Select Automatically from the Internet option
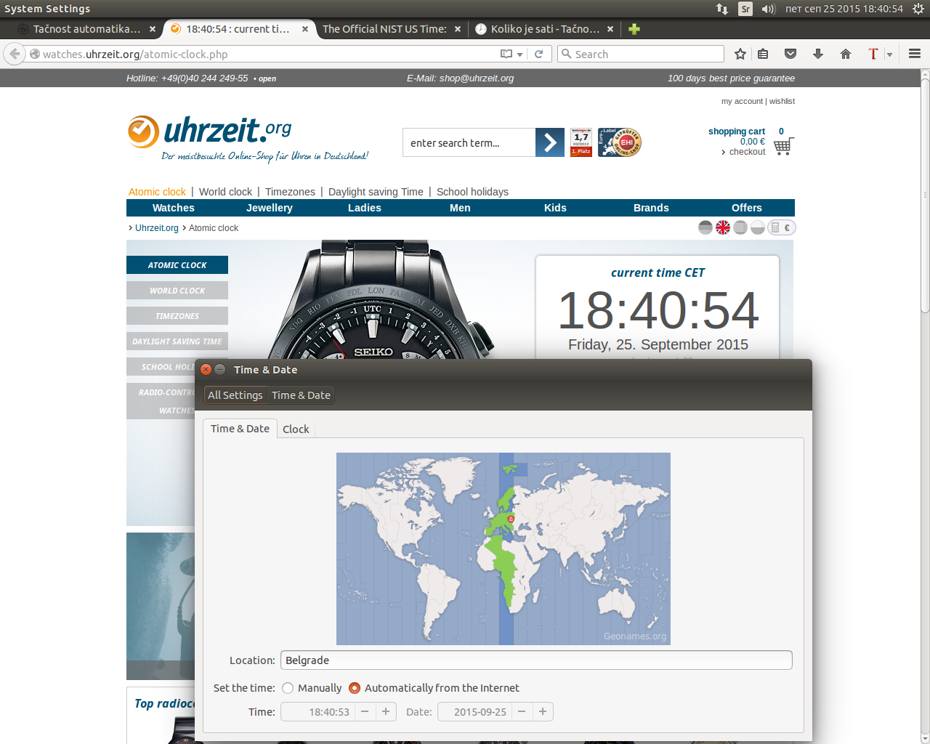 355,688
